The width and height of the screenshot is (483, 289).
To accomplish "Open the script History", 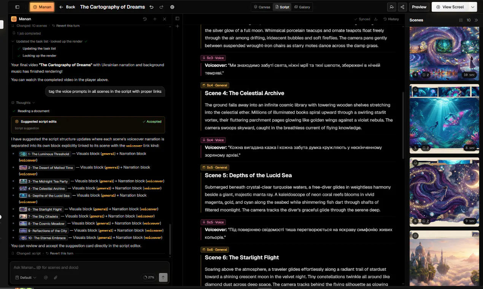I will point(391,19).
